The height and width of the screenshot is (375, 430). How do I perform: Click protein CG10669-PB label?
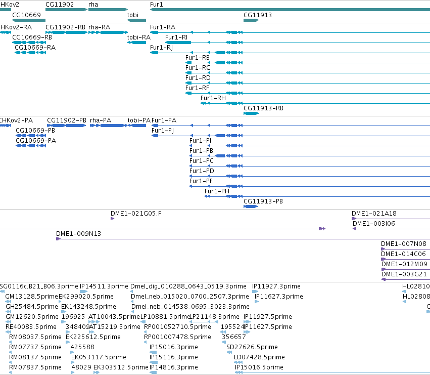coord(35,131)
